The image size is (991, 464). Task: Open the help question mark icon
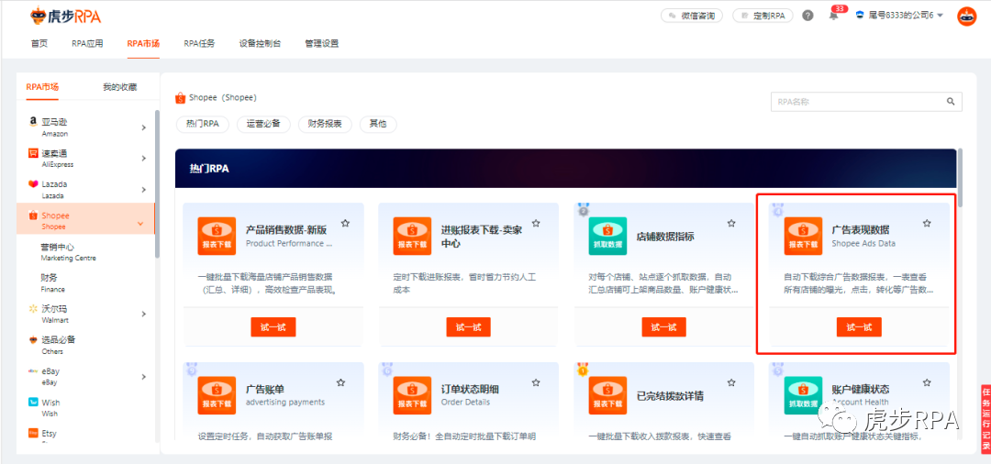pos(807,16)
